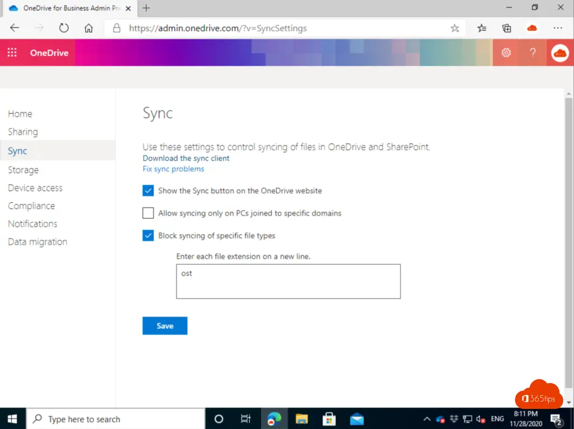Screen dimensions: 574x429
Task: Follow the Download the sync client link
Action: [186, 158]
